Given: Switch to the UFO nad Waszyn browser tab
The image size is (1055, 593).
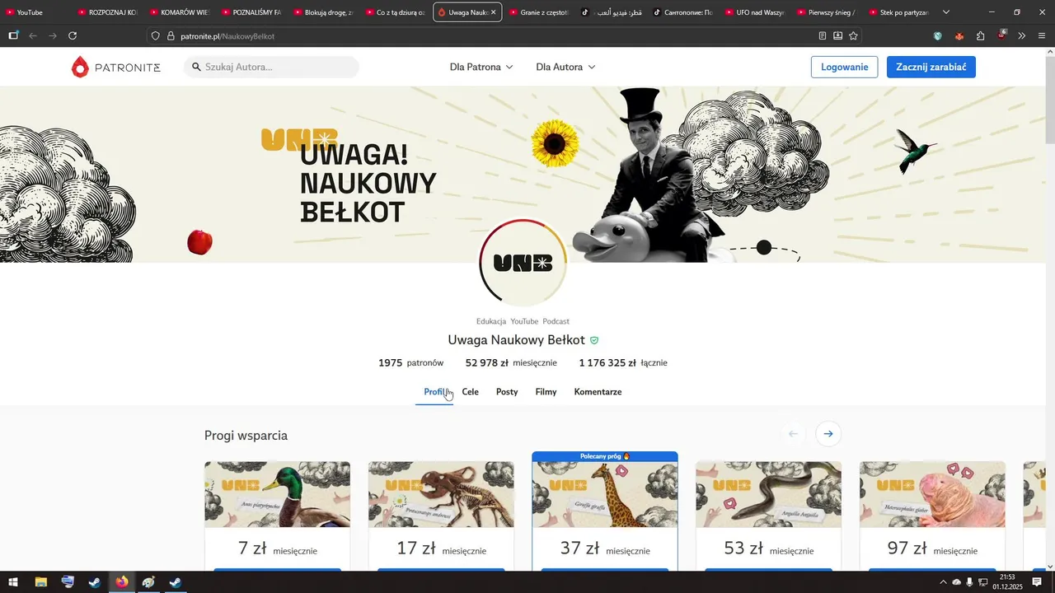Looking at the screenshot, I should (754, 12).
